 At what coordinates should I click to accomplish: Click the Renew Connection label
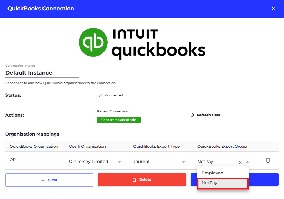[113, 111]
